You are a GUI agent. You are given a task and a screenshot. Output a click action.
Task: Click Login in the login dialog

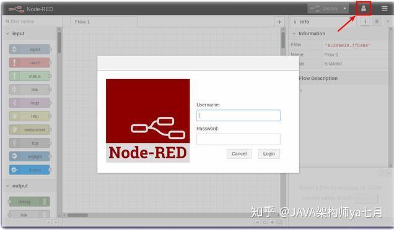click(x=269, y=153)
